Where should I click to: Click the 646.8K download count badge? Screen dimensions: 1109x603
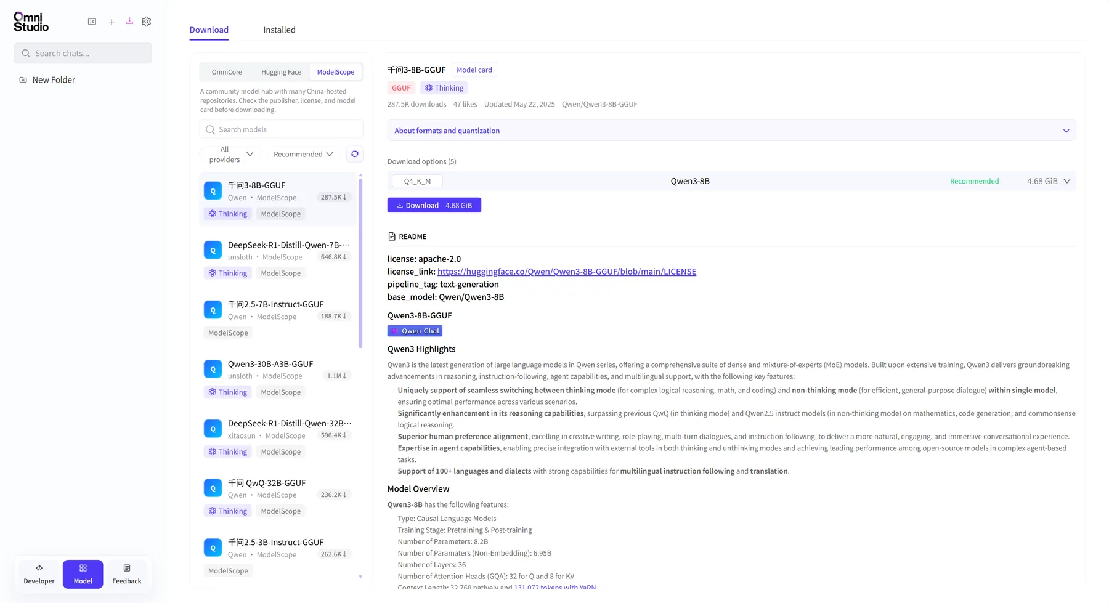pos(334,257)
